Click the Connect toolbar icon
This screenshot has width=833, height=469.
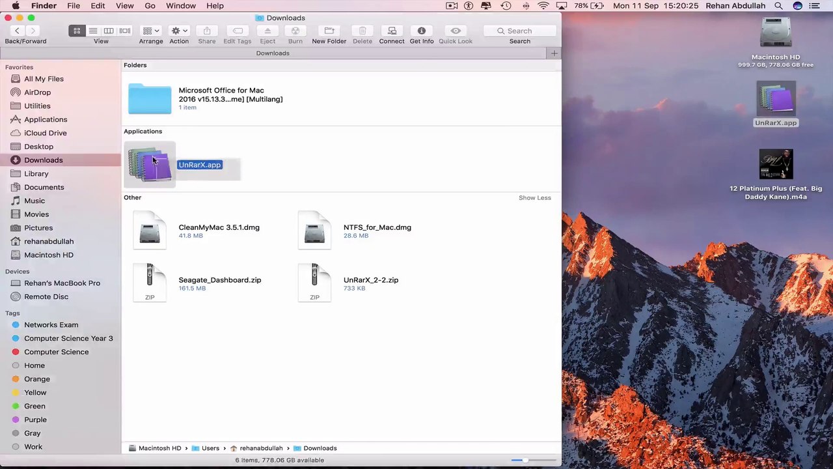click(392, 31)
